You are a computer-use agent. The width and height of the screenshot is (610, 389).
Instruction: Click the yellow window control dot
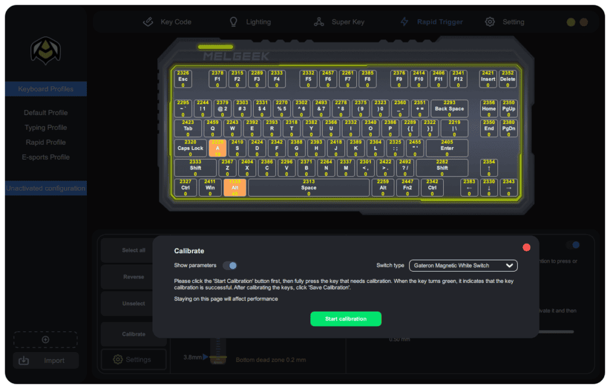point(571,22)
